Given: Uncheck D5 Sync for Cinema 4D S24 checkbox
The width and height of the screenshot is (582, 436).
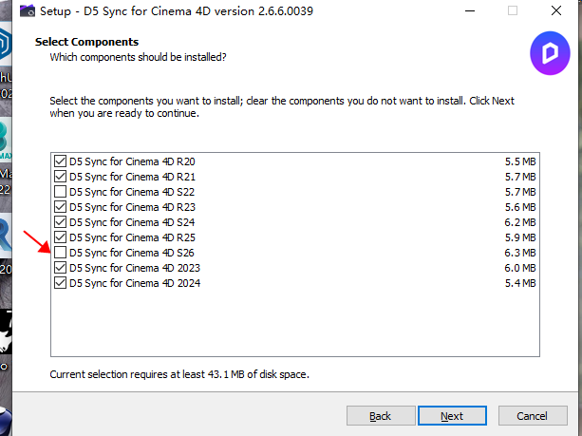Looking at the screenshot, I should click(60, 222).
